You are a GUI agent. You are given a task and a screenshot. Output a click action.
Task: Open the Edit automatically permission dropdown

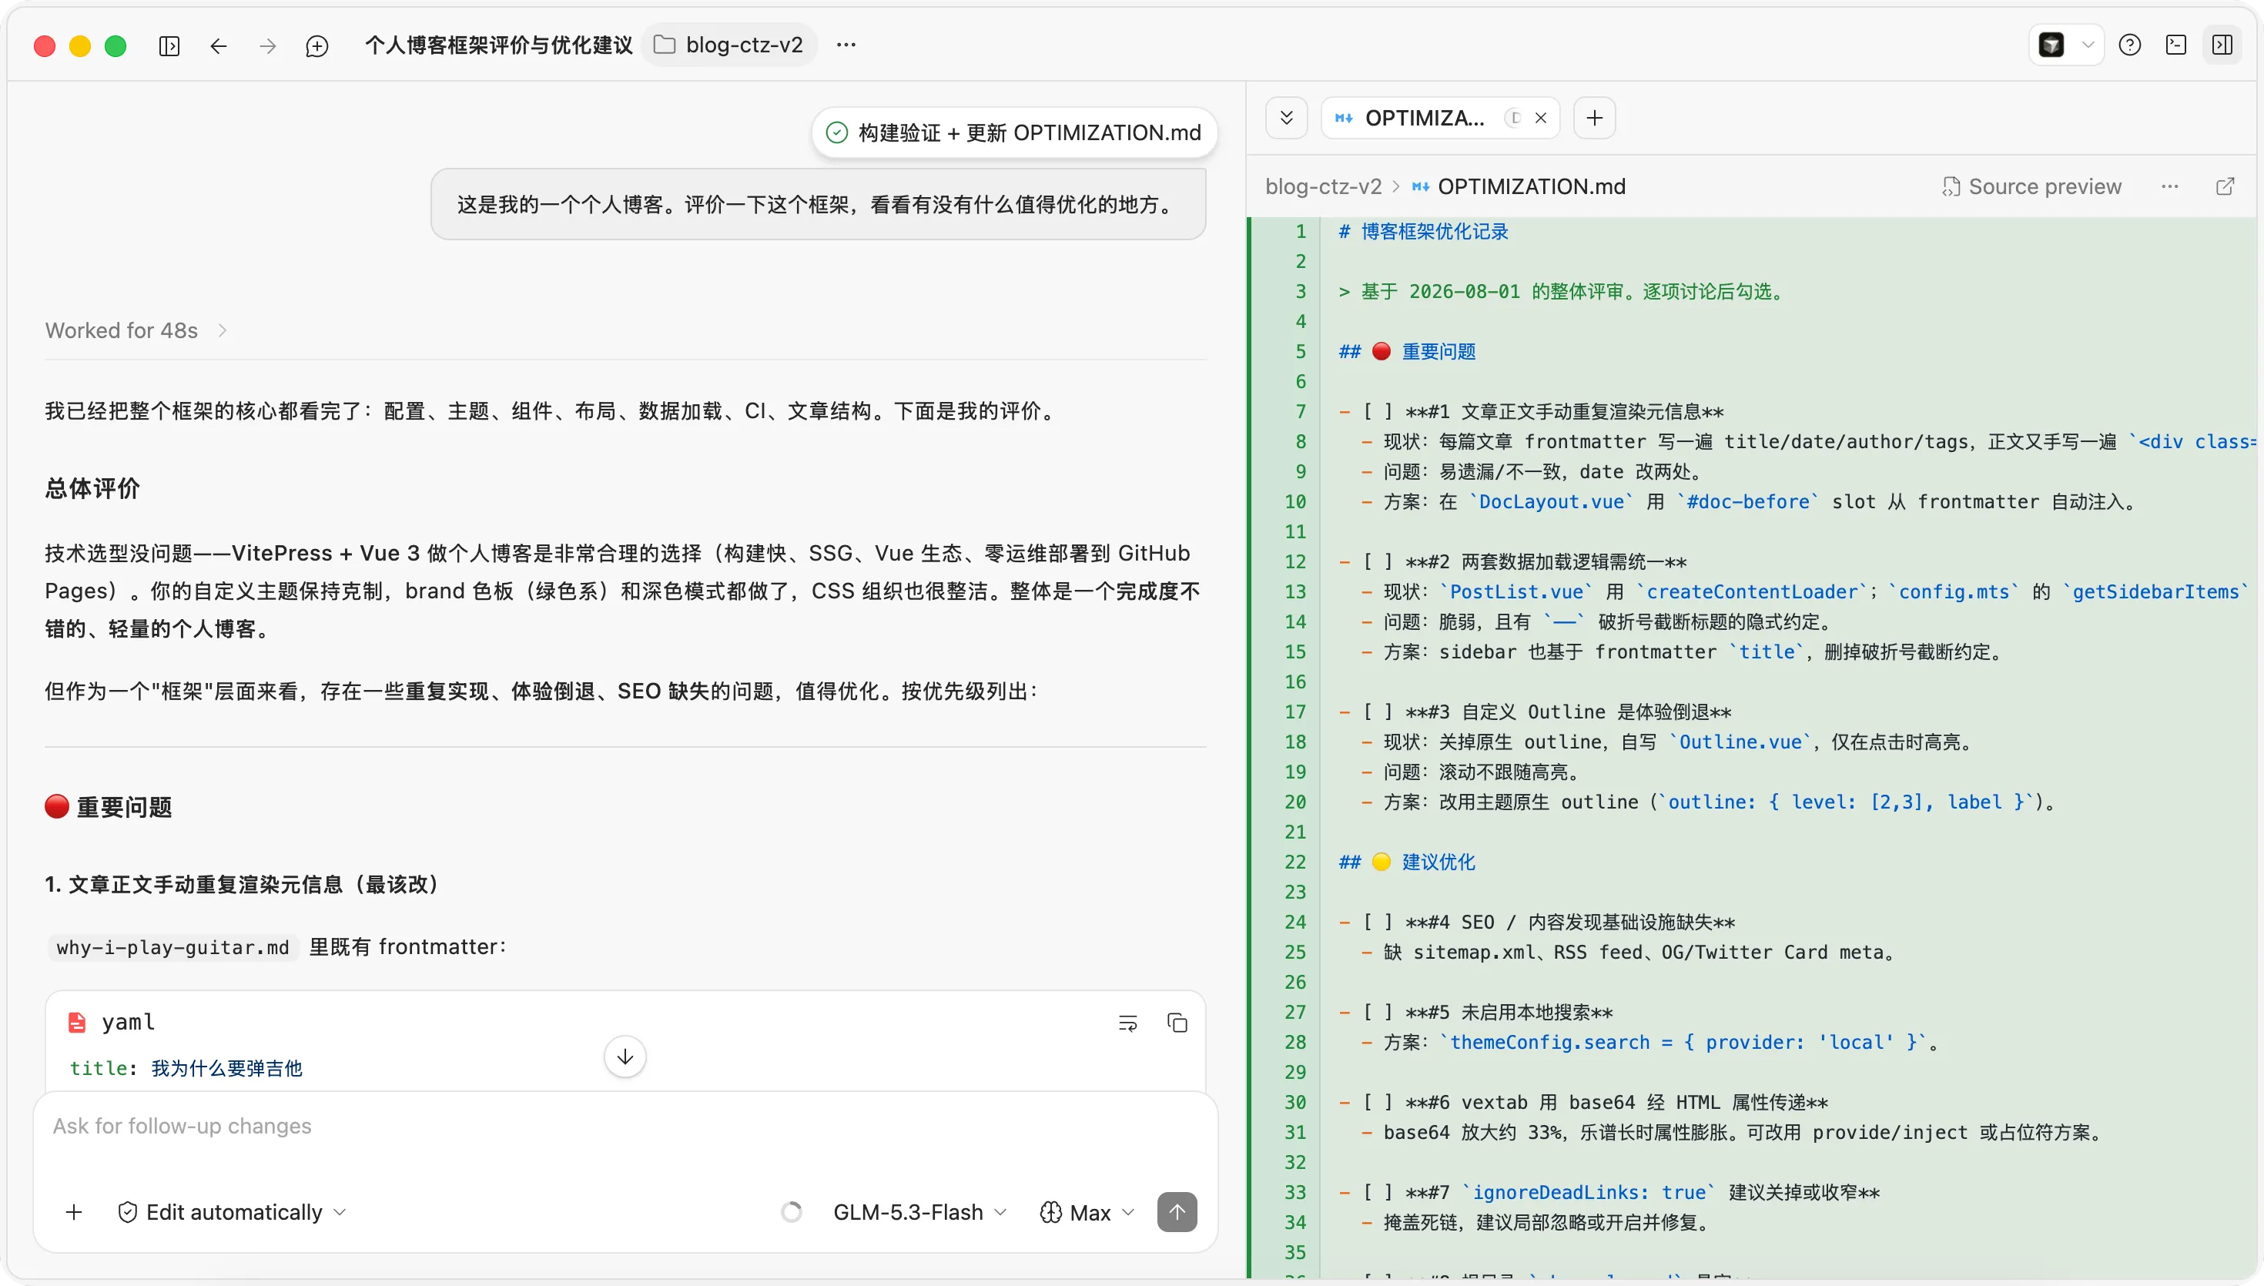(233, 1212)
